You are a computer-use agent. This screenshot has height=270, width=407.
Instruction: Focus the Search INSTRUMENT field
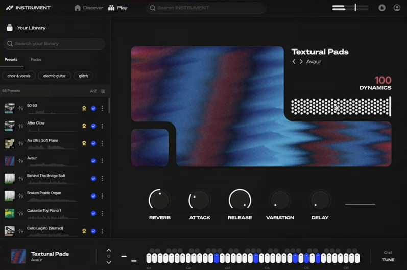coord(206,8)
